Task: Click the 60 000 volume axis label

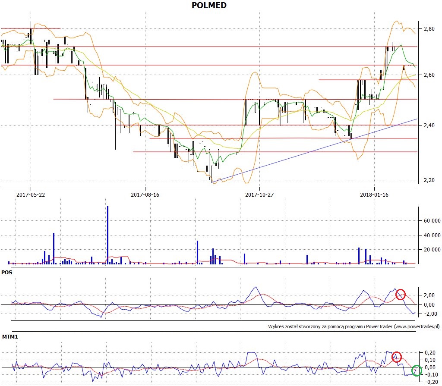Action: (x=432, y=221)
